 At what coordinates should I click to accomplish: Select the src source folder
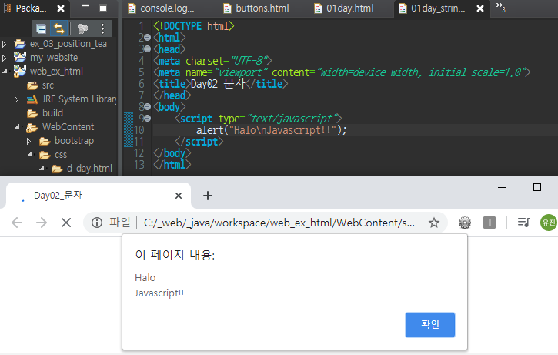40,85
